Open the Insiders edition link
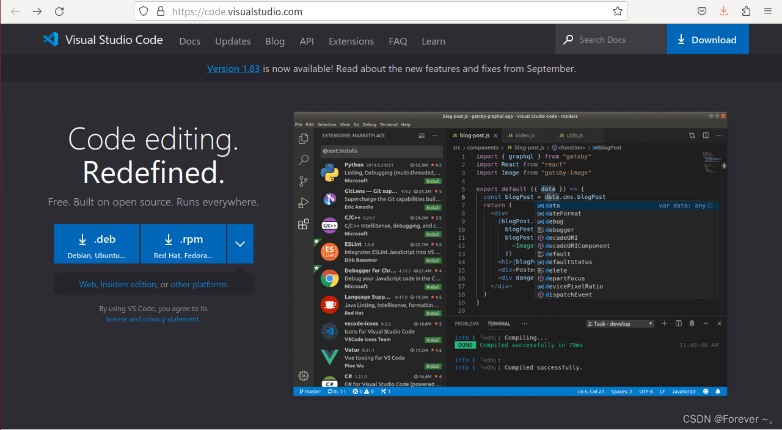This screenshot has height=430, width=782. point(128,285)
